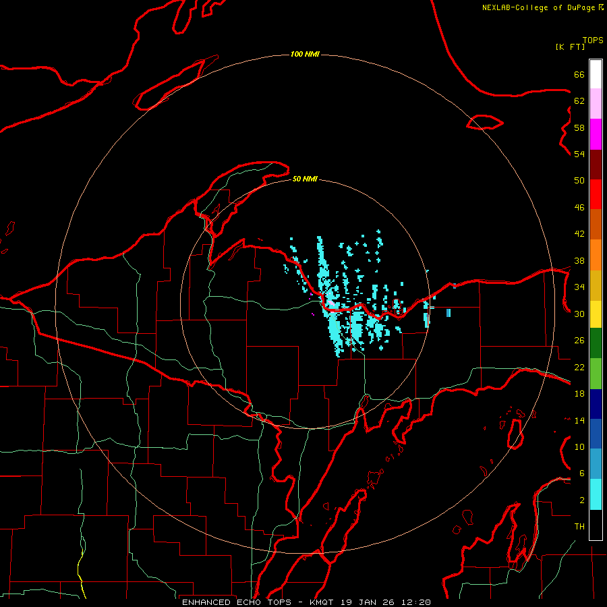Click the light blue 6-10 kft swatch

click(596, 464)
